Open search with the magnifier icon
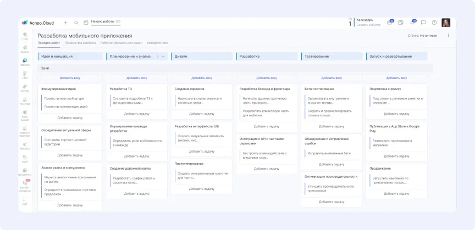The image size is (475, 230). (76, 23)
